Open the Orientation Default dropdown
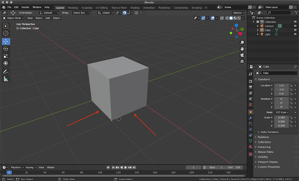This screenshot has width=299, height=181. [49, 13]
